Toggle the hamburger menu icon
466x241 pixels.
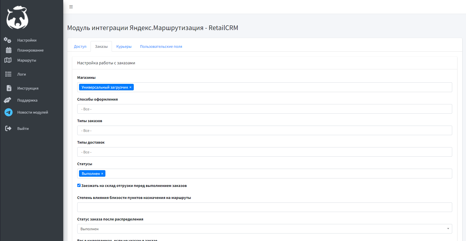[x=71, y=7]
